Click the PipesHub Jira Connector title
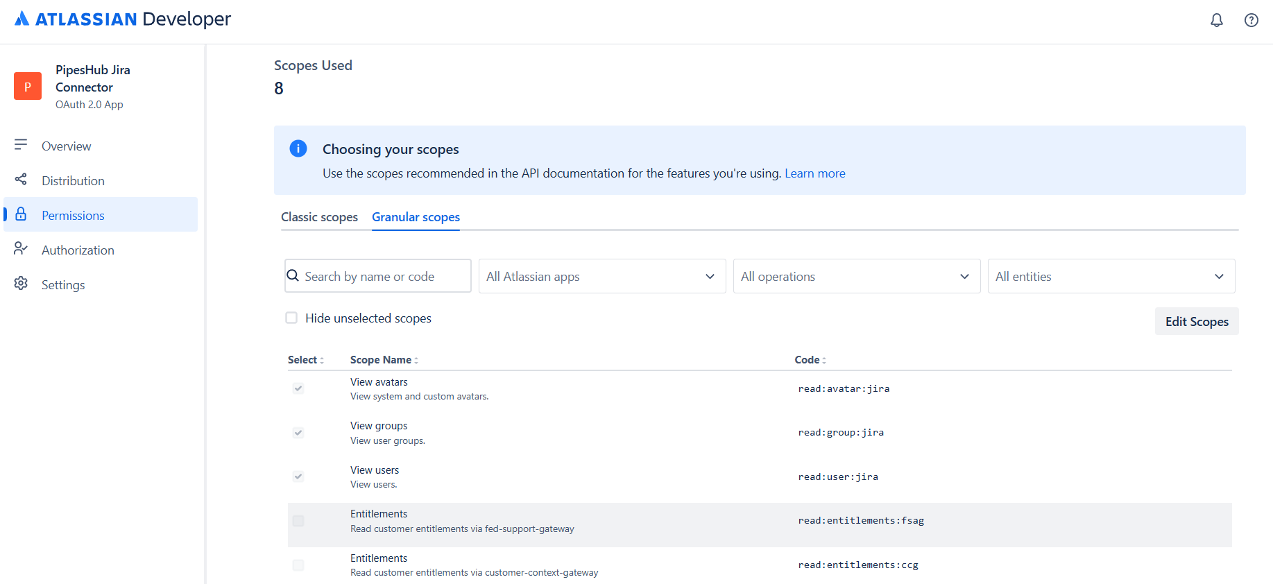Image resolution: width=1273 pixels, height=584 pixels. [93, 78]
